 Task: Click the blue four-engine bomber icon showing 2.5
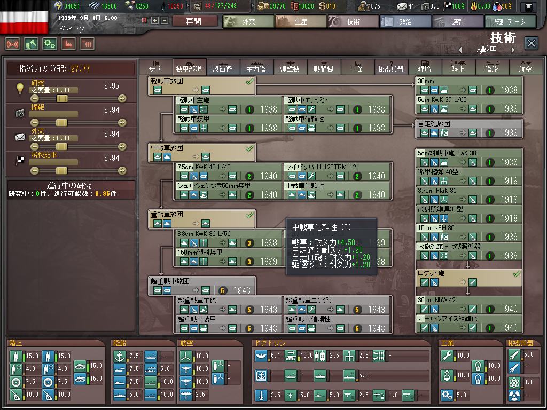coord(186,395)
